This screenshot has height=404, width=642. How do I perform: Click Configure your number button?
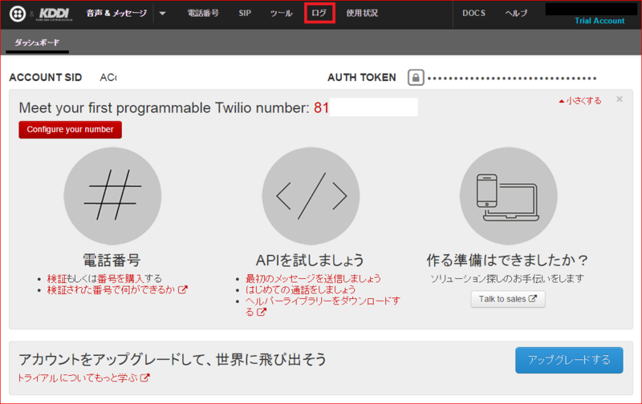pyautogui.click(x=70, y=130)
